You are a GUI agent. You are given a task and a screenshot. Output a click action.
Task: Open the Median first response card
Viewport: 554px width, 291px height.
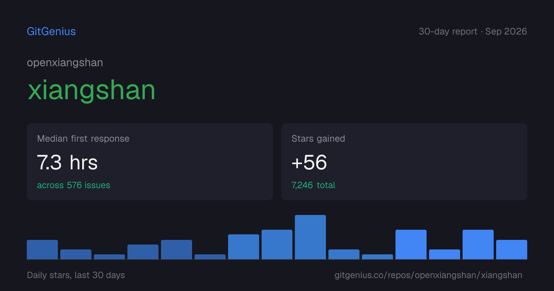coord(150,162)
